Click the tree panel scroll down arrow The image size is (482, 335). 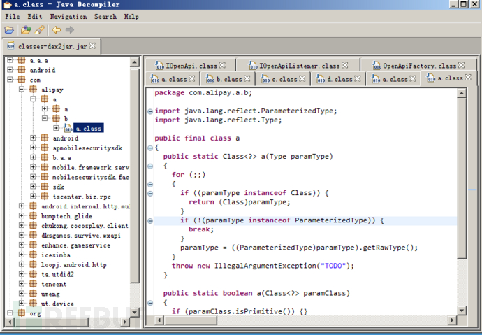coord(135,312)
